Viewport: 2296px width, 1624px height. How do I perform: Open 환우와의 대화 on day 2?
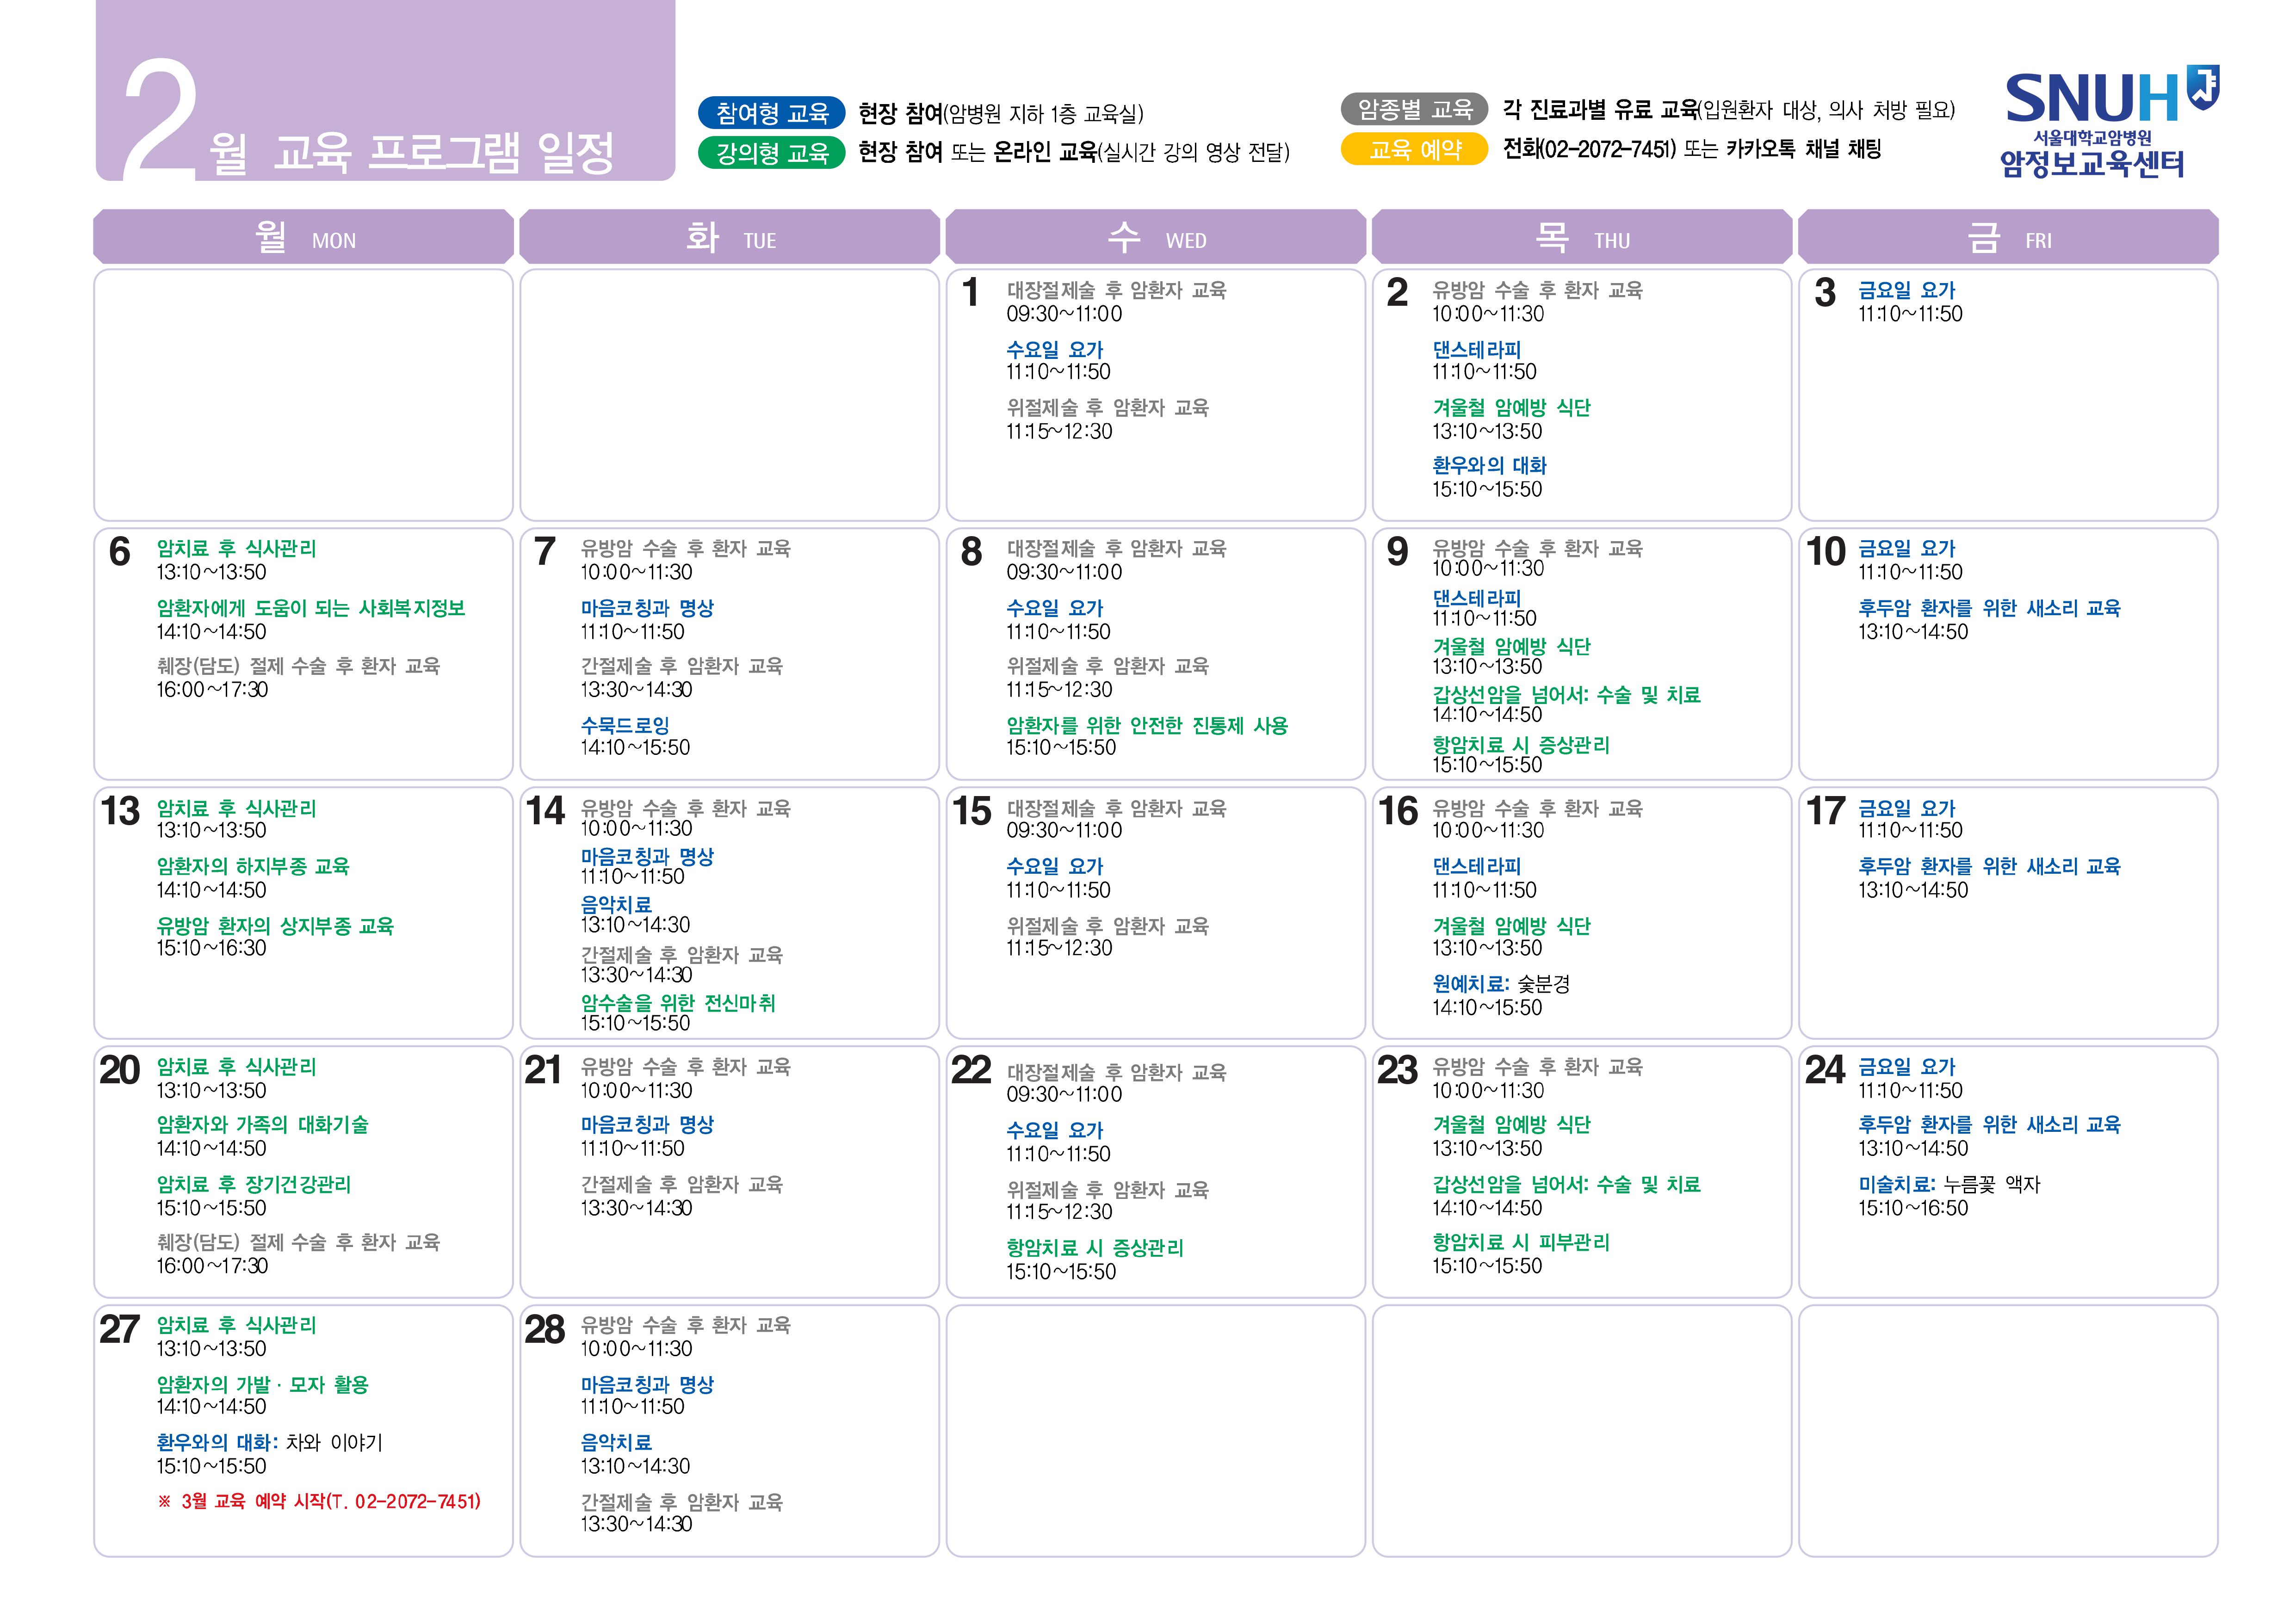tap(1489, 466)
